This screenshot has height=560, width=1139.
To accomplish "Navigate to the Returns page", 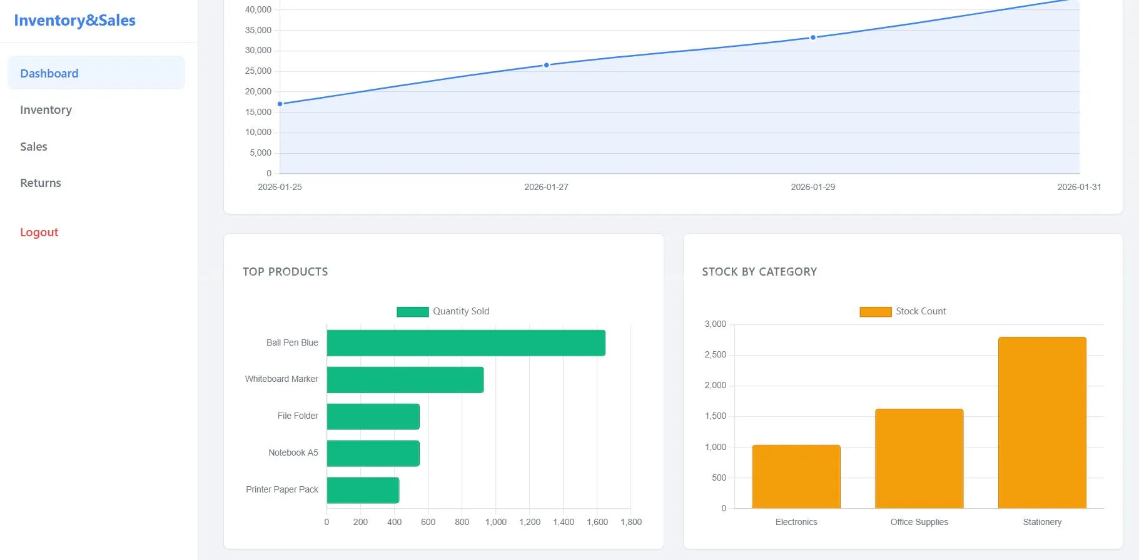I will coord(41,183).
